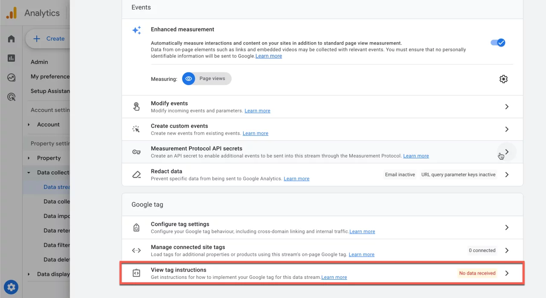Open Learn more link under Enhanced measurement

269,56
